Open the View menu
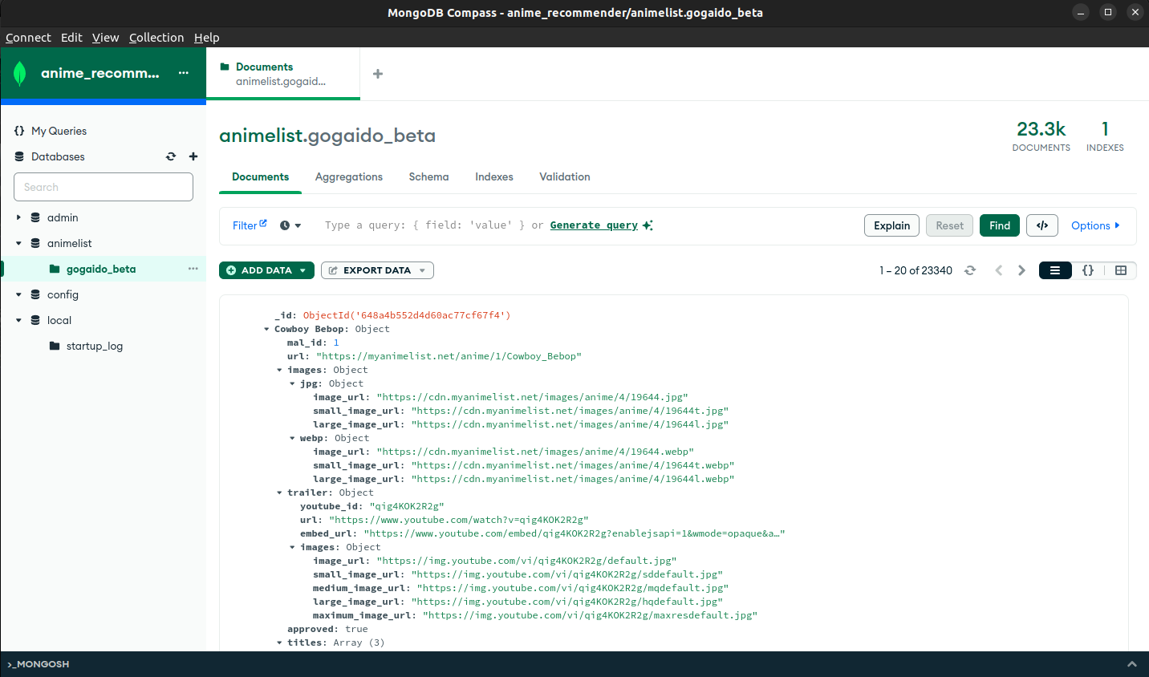 [105, 38]
